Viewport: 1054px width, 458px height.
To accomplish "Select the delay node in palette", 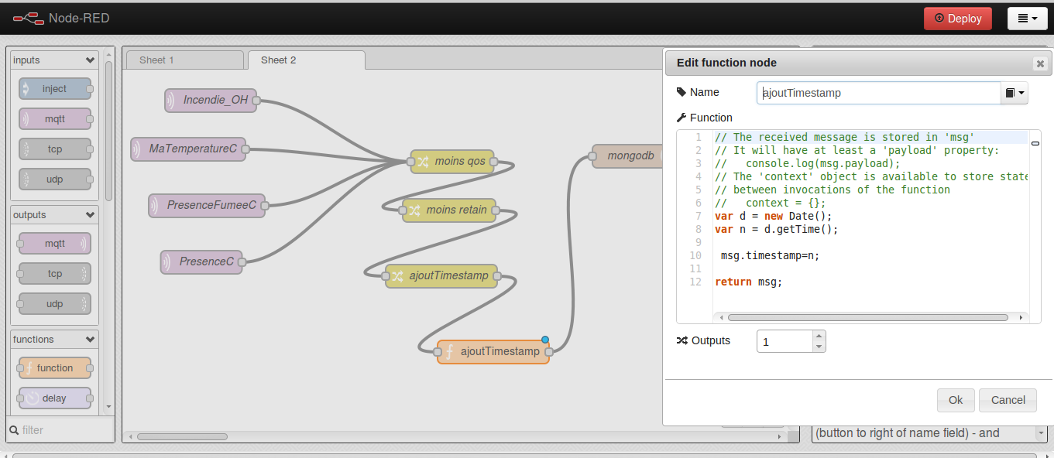I will pos(55,398).
